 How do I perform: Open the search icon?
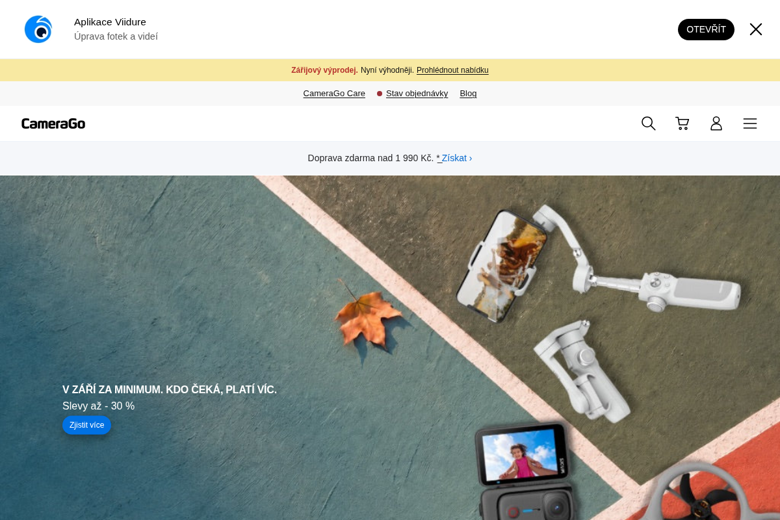click(649, 123)
